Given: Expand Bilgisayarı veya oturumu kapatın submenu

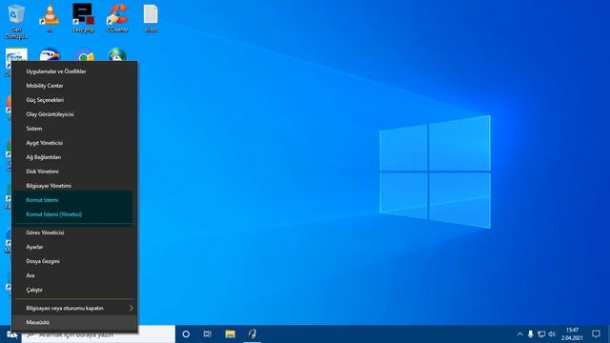Looking at the screenshot, I should pos(74,308).
